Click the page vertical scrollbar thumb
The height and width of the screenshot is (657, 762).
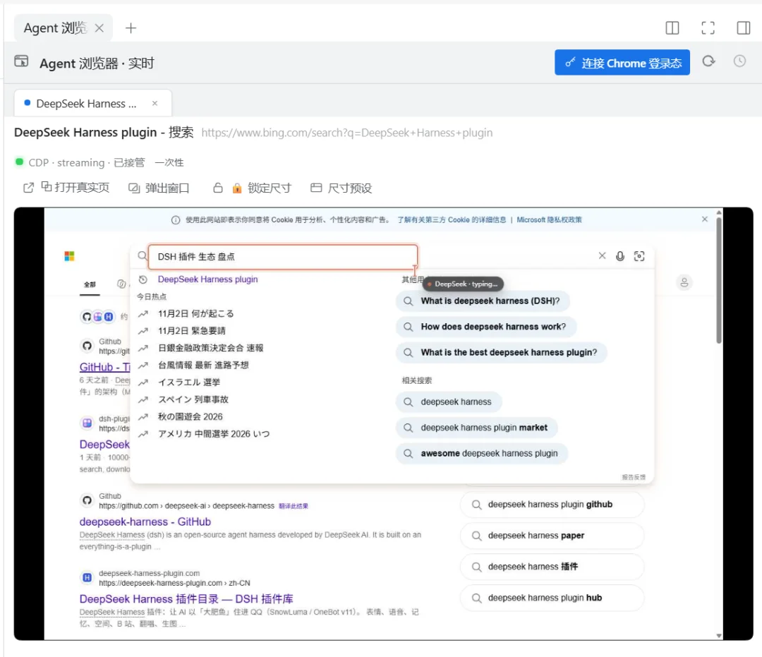(719, 281)
